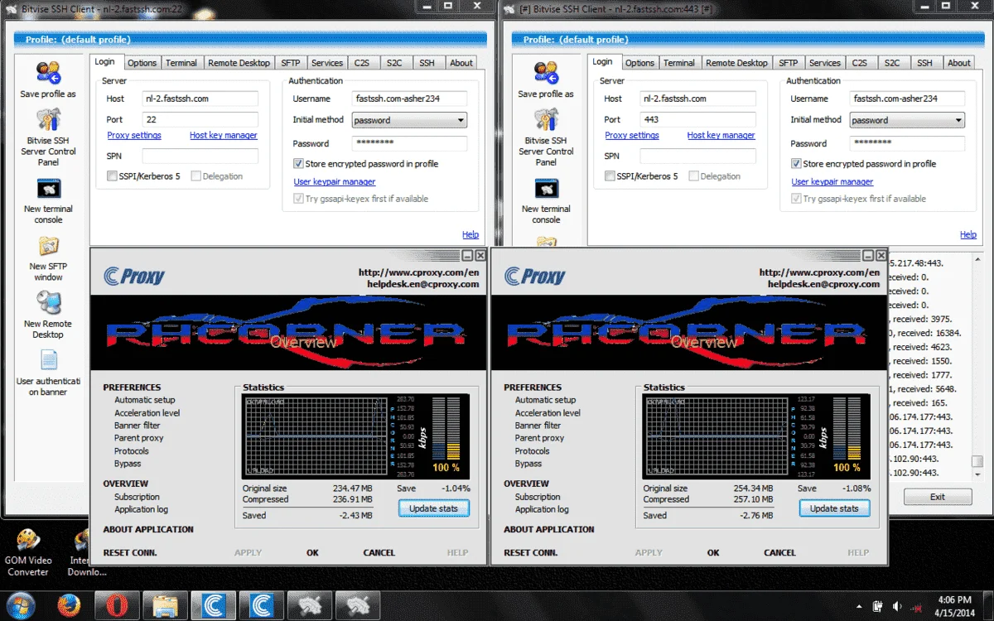
Task: Toggle Store encrypted password in port 443 window
Action: (x=797, y=164)
